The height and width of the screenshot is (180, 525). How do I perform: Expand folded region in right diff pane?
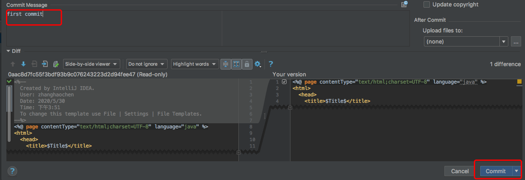[290, 107]
